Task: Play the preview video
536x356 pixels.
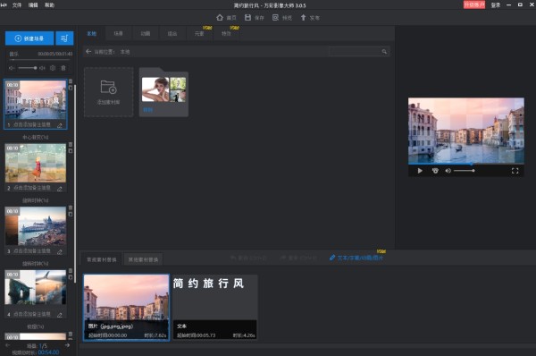Action: point(420,171)
